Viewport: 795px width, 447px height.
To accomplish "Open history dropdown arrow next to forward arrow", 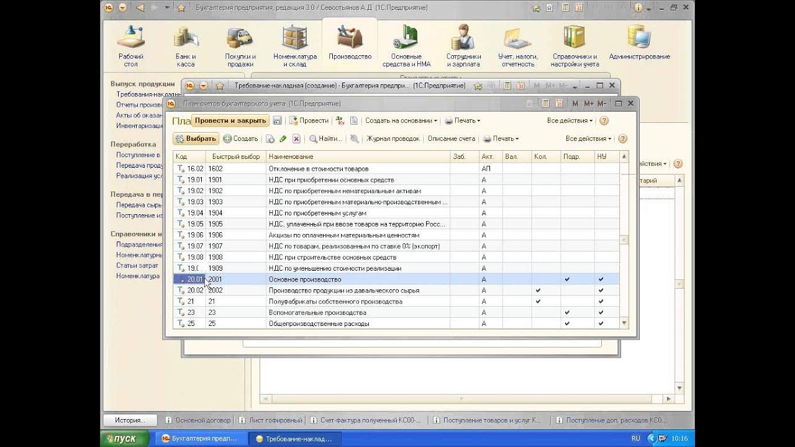I will click(167, 7).
